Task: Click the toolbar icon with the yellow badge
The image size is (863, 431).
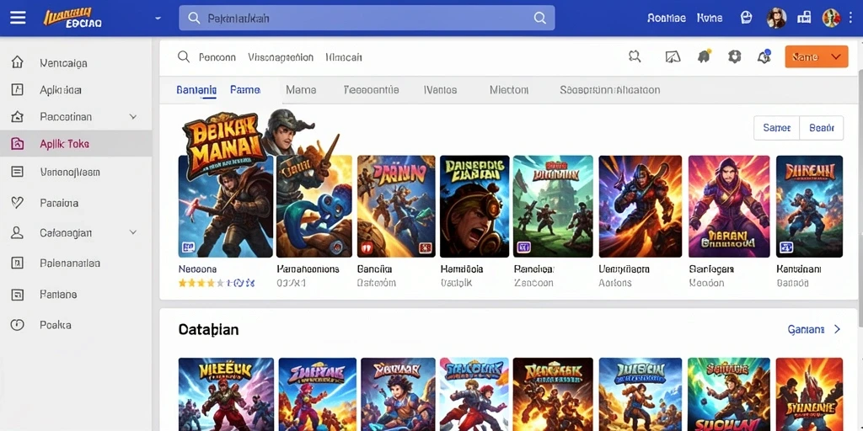Action: coord(705,56)
